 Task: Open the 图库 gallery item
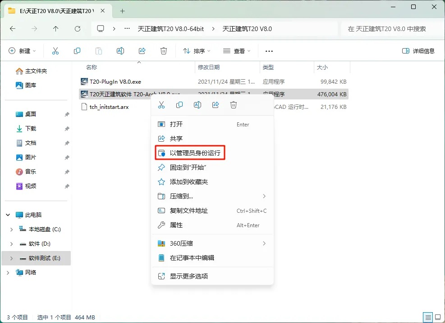26,85
